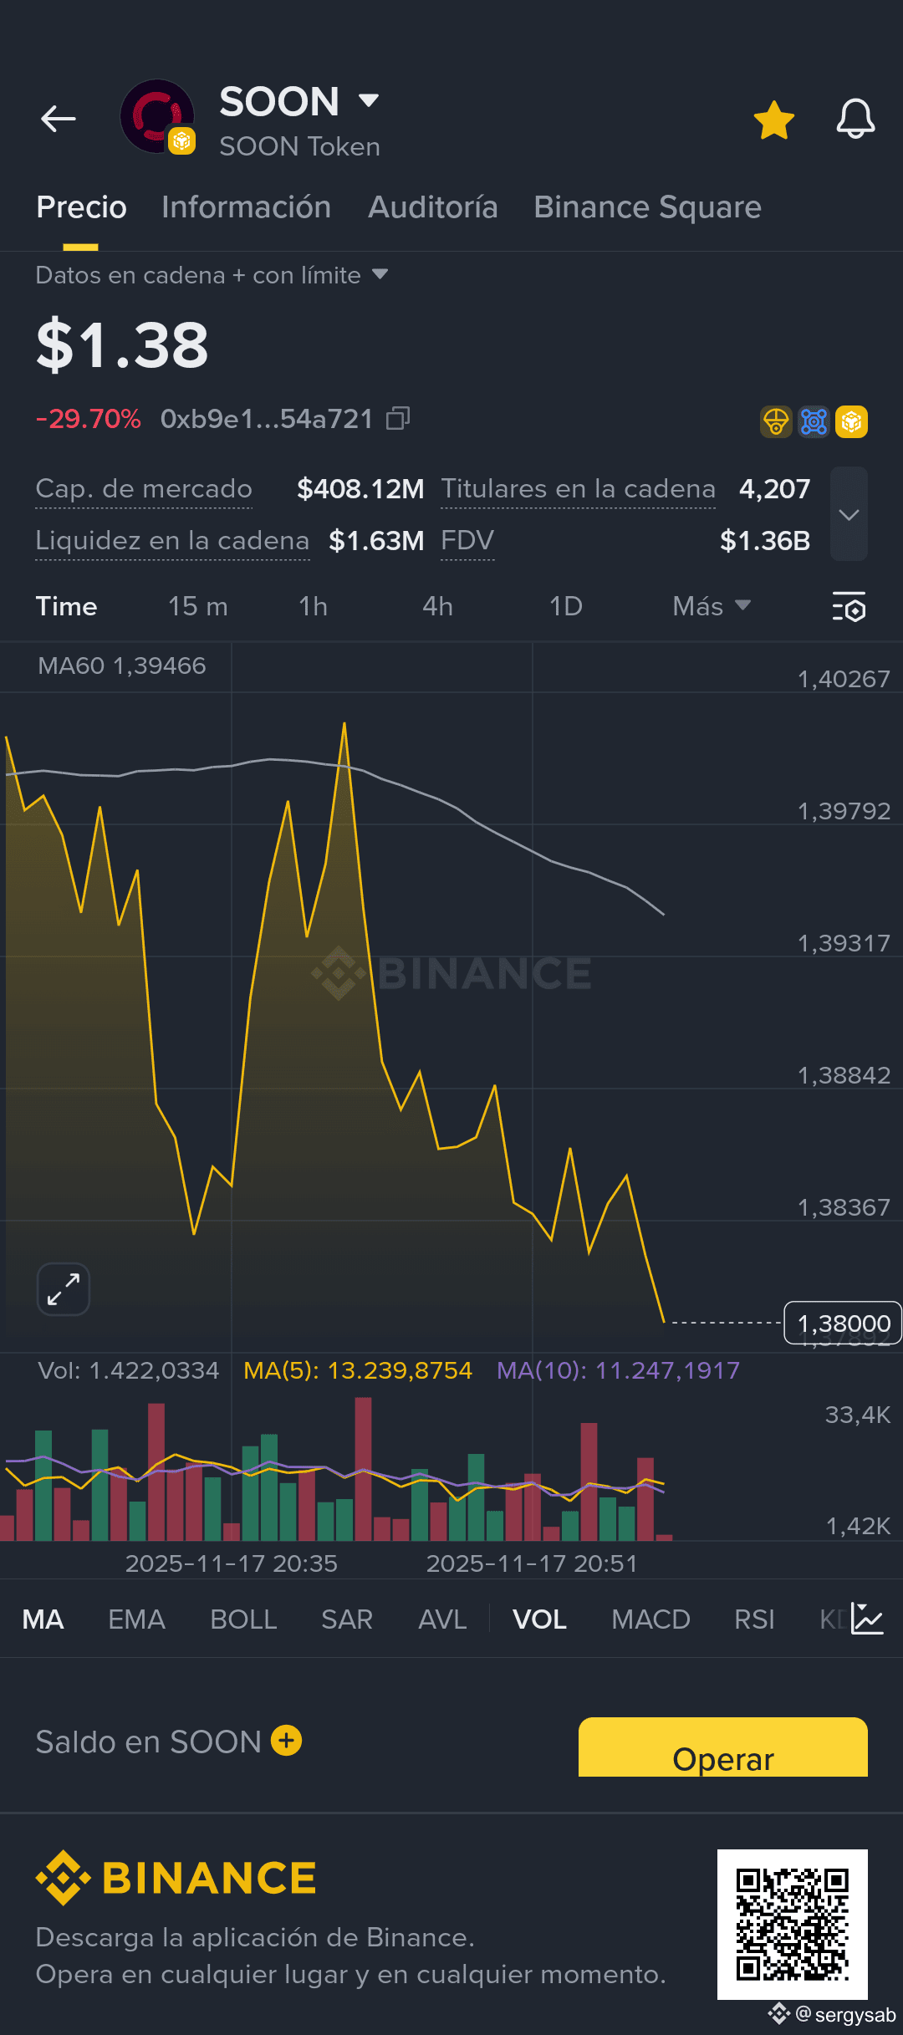Open the Más intervals dropdown
This screenshot has width=903, height=2035.
click(x=712, y=606)
